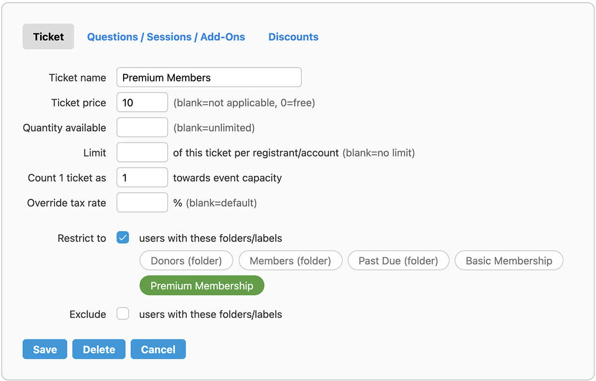Toggle the Members (folder) label
Image resolution: width=596 pixels, height=381 pixels.
[290, 261]
